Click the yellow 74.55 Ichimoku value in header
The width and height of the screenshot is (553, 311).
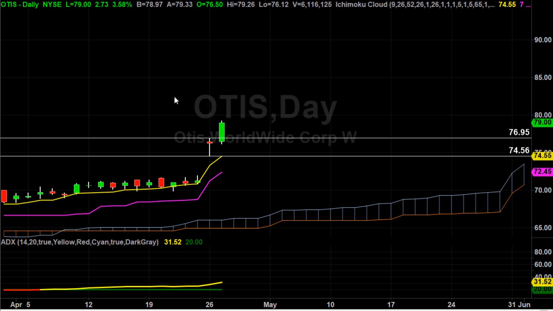[x=507, y=5]
